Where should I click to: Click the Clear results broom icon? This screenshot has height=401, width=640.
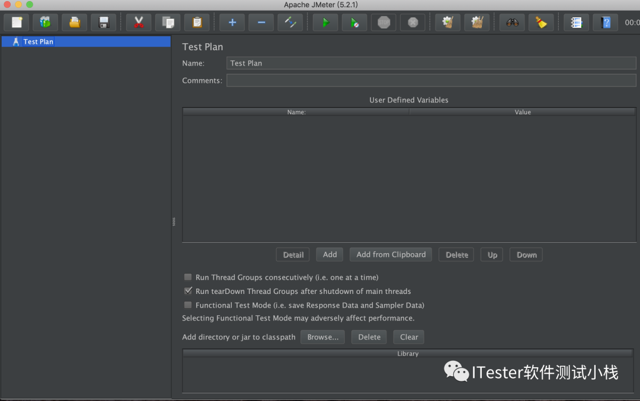click(448, 22)
